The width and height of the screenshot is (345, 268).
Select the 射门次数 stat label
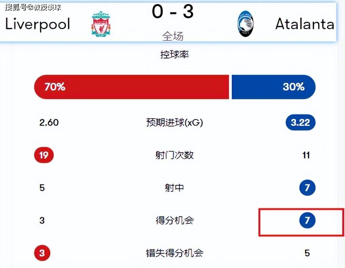tap(175, 155)
